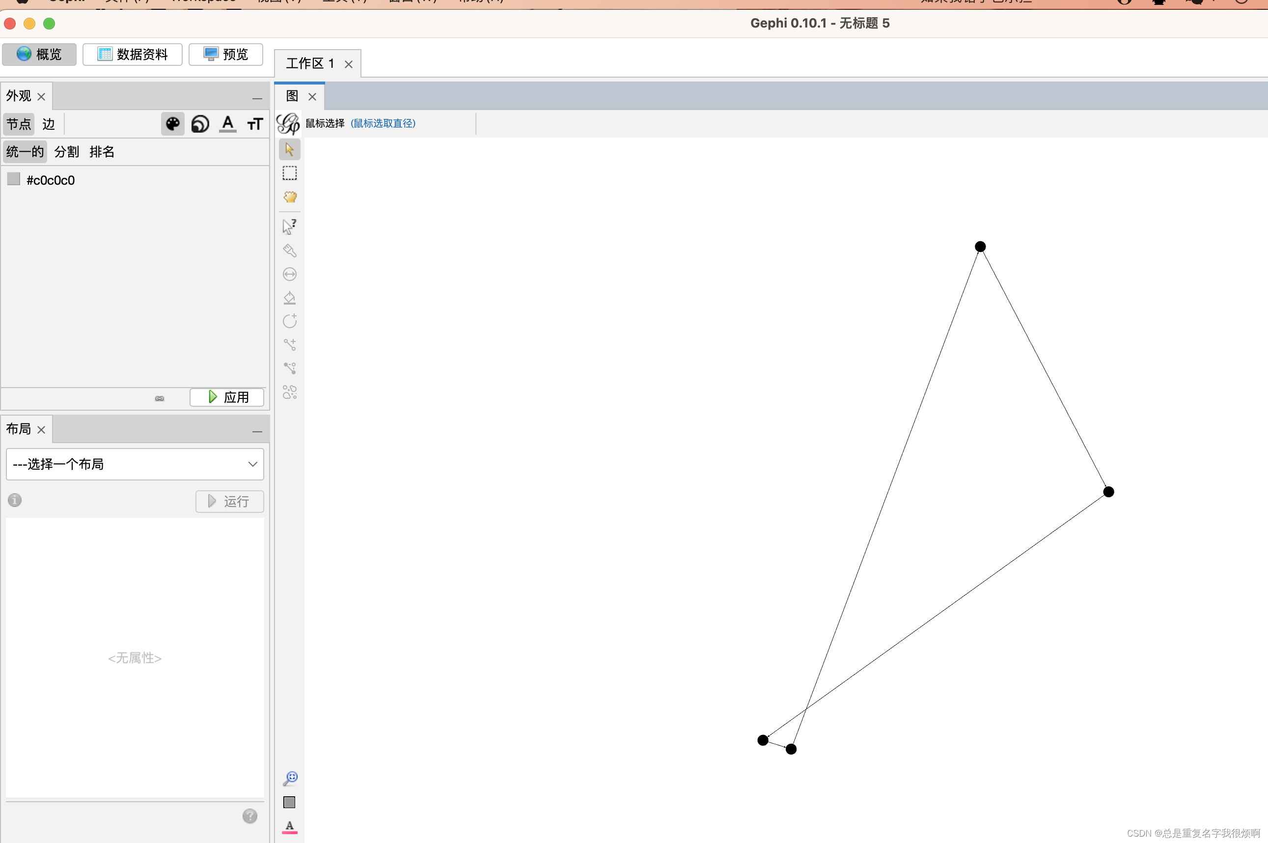Select label color appearance icon
Image resolution: width=1268 pixels, height=843 pixels.
(228, 124)
